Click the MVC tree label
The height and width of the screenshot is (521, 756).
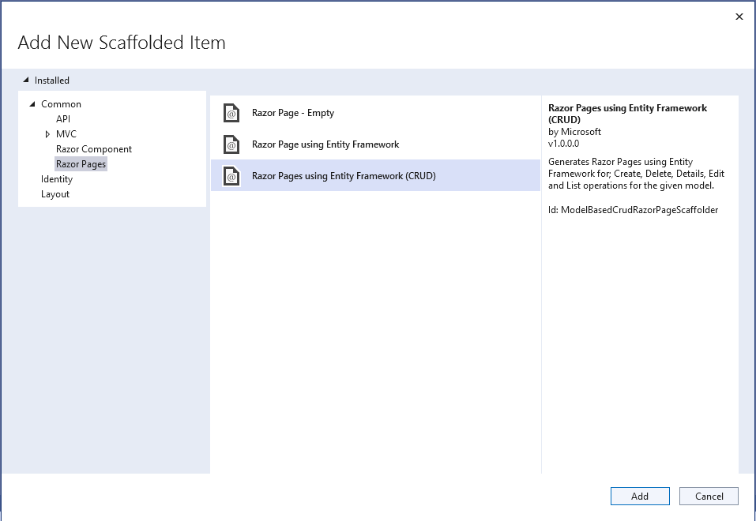pos(66,133)
